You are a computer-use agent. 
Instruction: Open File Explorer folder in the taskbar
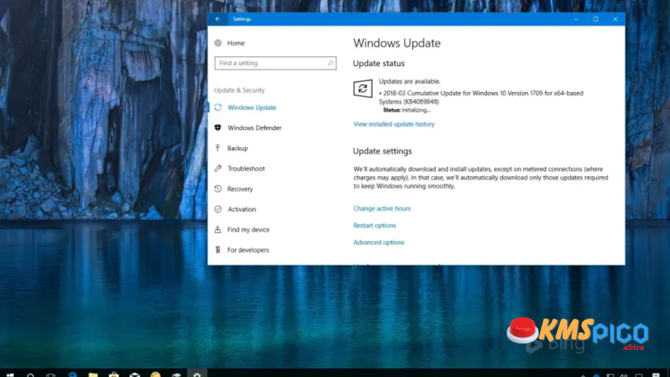coord(93,374)
